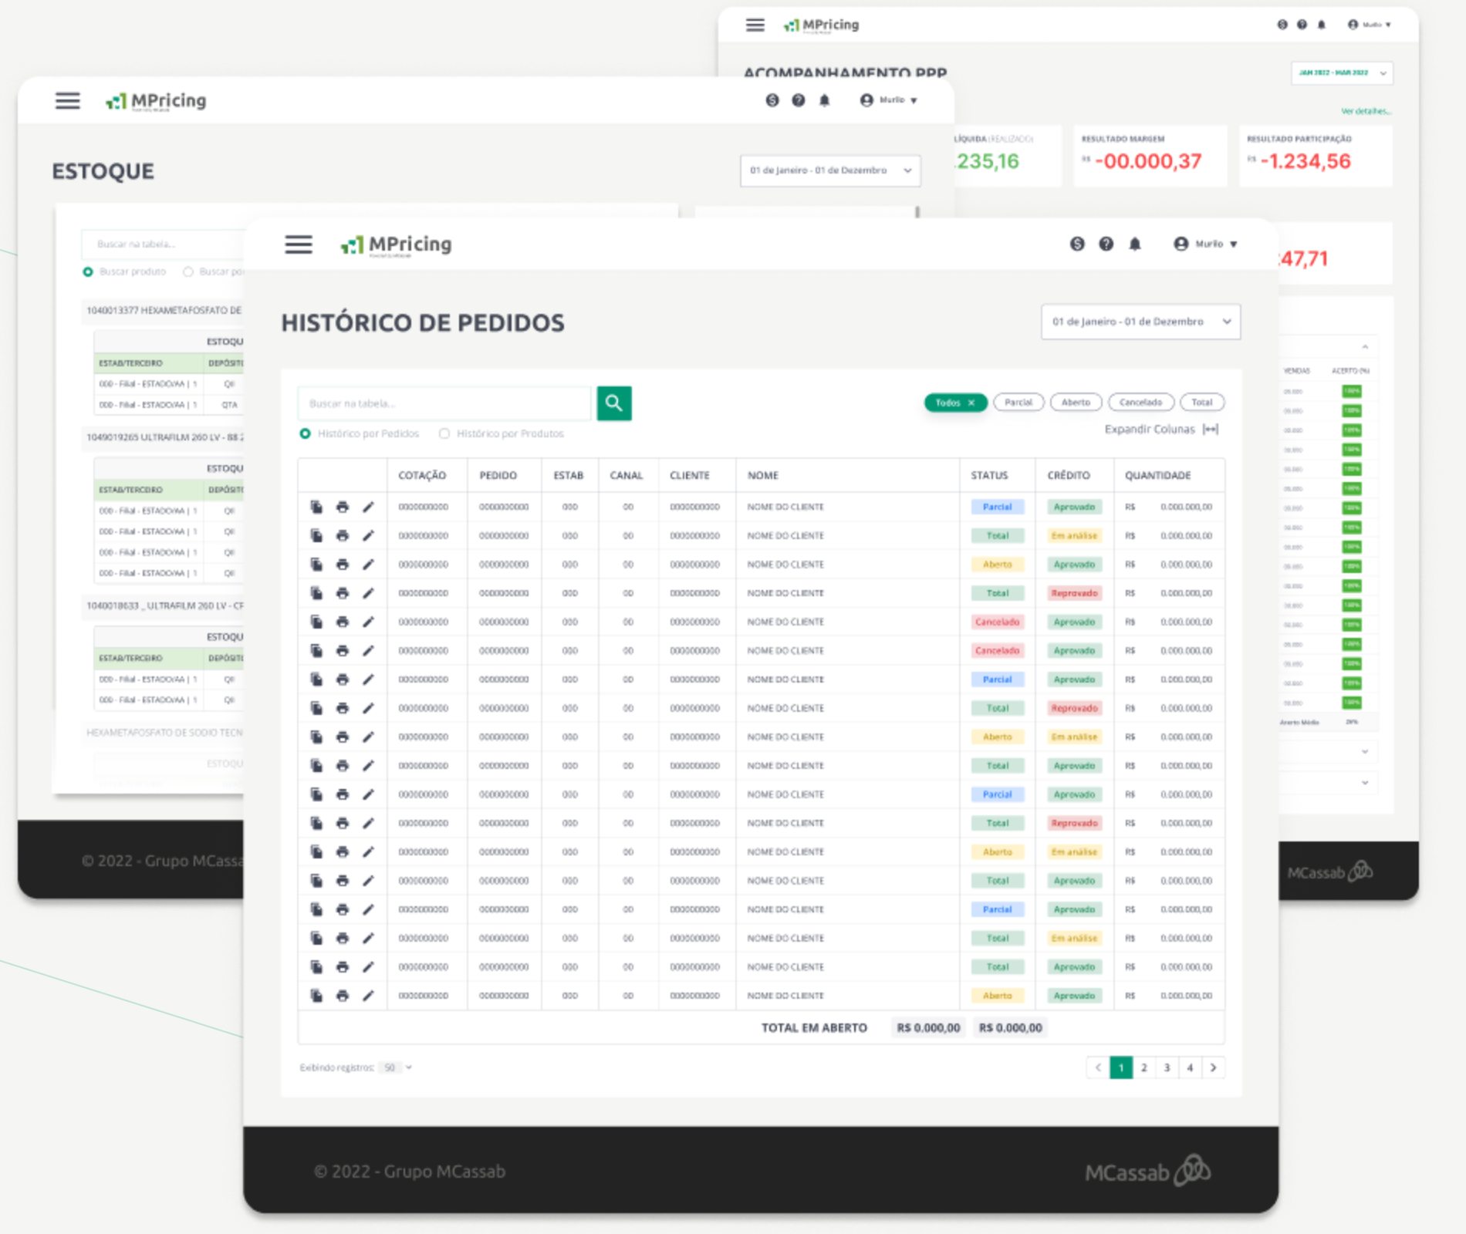Open date range dropdown in Histórico de Pedidos
The height and width of the screenshot is (1234, 1466).
tap(1140, 322)
